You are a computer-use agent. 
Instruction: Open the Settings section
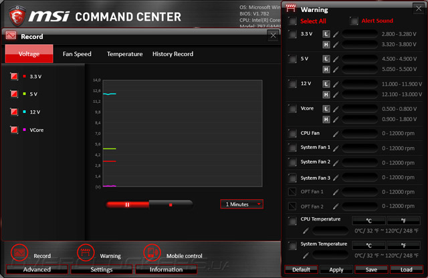pyautogui.click(x=102, y=269)
